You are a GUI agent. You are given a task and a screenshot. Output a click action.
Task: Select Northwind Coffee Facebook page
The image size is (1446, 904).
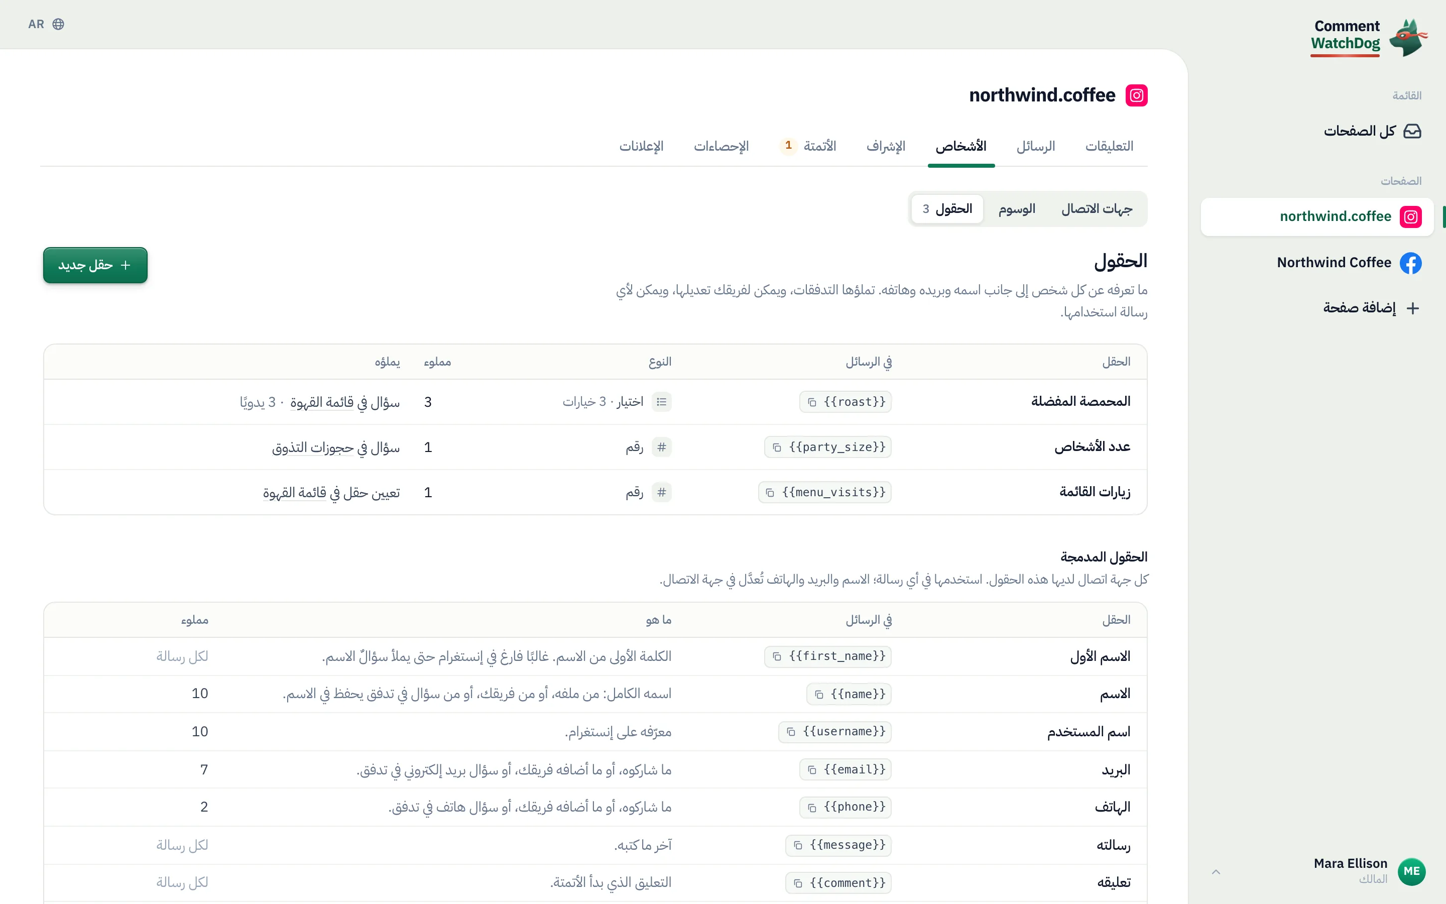(x=1317, y=263)
